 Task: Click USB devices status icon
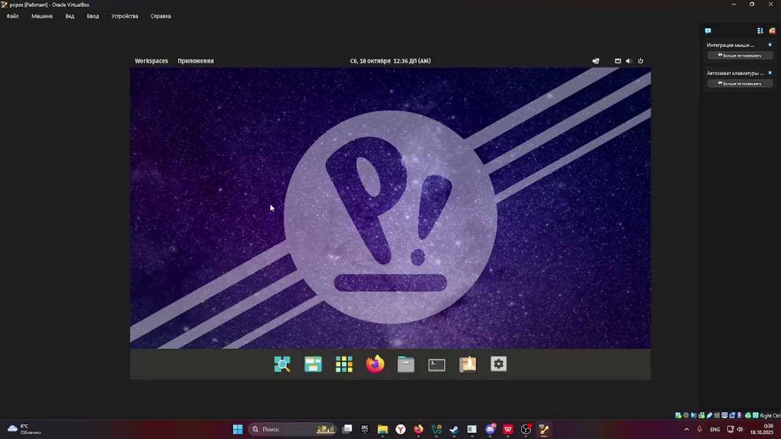click(x=710, y=415)
